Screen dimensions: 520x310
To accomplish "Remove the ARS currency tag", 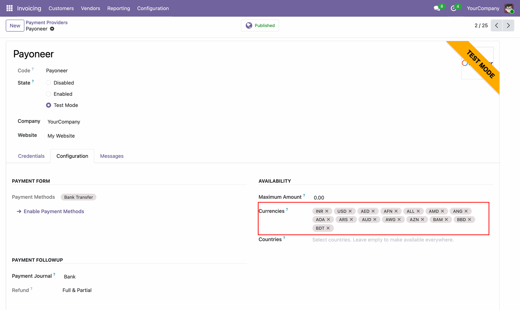I will point(351,219).
